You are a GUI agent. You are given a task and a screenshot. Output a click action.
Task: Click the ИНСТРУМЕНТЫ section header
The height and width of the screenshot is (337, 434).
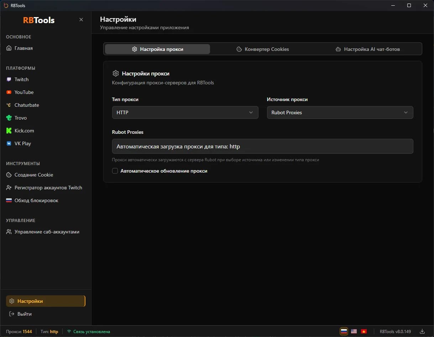[23, 163]
